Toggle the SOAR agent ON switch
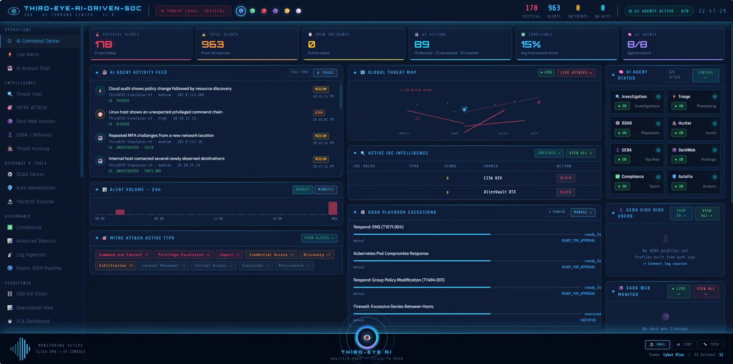The width and height of the screenshot is (733, 364). tap(622, 133)
